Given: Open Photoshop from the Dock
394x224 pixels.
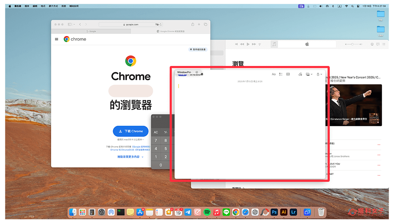Looking at the screenshot, I should point(274,212).
